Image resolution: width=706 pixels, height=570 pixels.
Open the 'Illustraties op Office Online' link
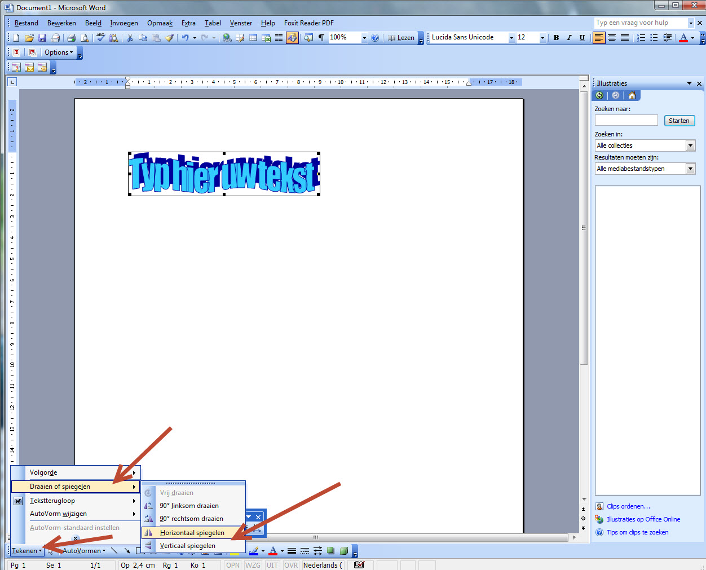[x=643, y=519]
